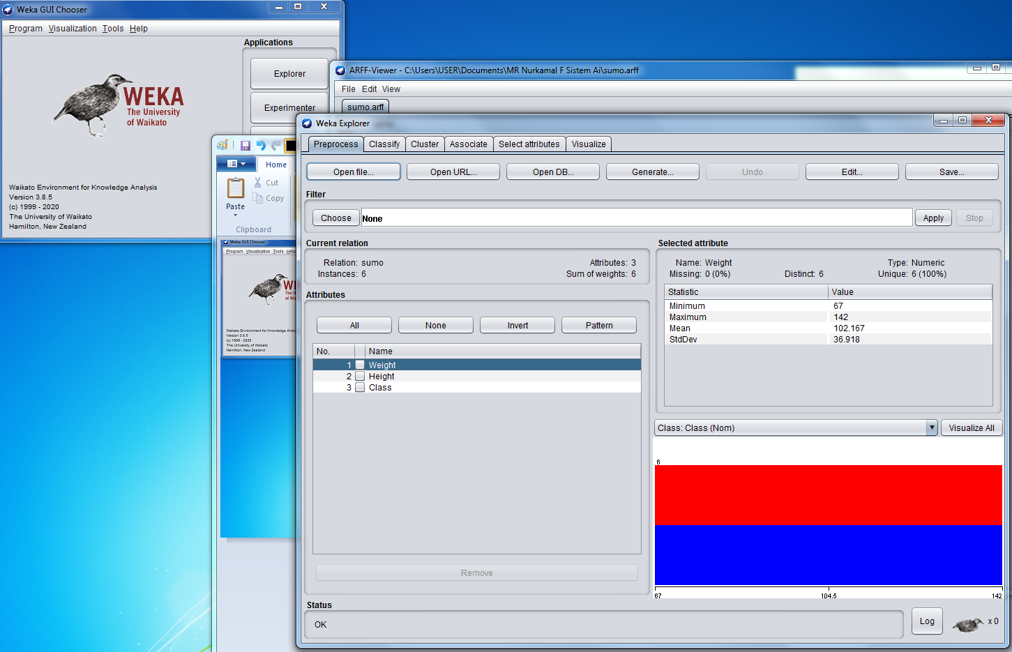Viewport: 1012px width, 652px height.
Task: Expand the Paste options arrow in Paint
Action: point(236,215)
